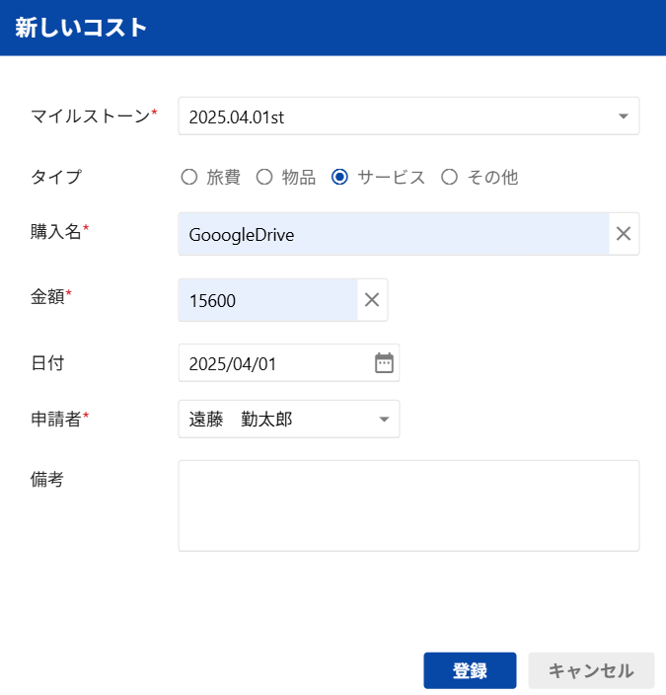Screen dimensions: 666x695
Task: Click the その他 type label
Action: click(492, 177)
